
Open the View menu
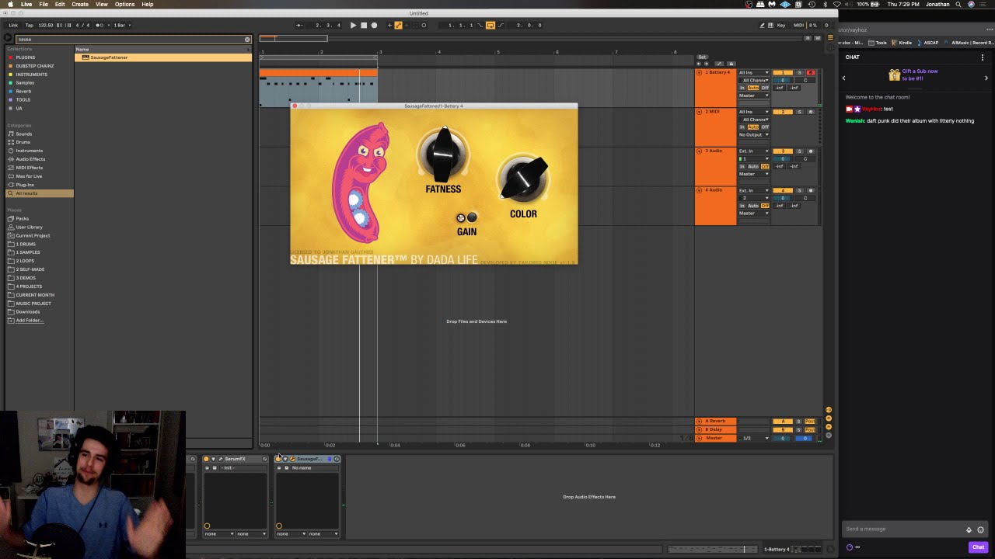[x=102, y=4]
